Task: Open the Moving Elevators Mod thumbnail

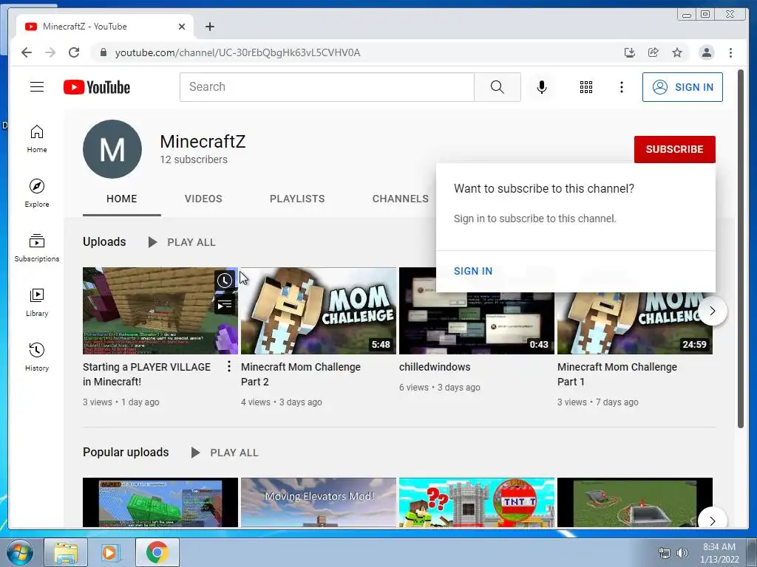Action: pos(318,502)
